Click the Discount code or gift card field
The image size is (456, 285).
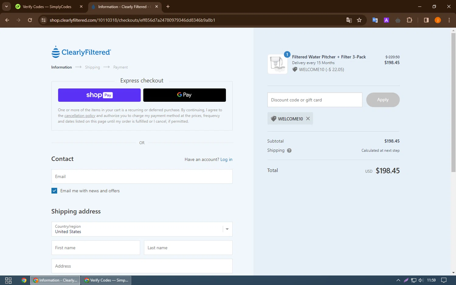[x=315, y=100]
